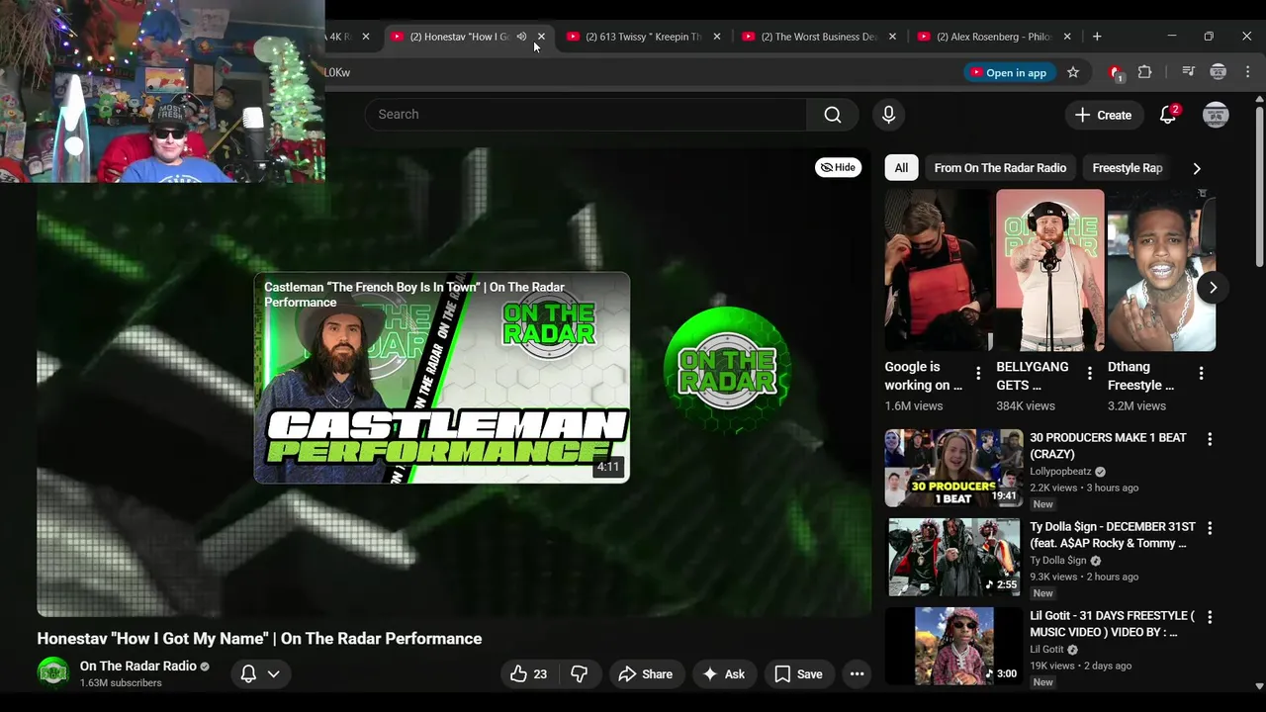Viewport: 1266px width, 712px height.
Task: Open the Ty Dolla $ign channel name
Action: click(1057, 561)
